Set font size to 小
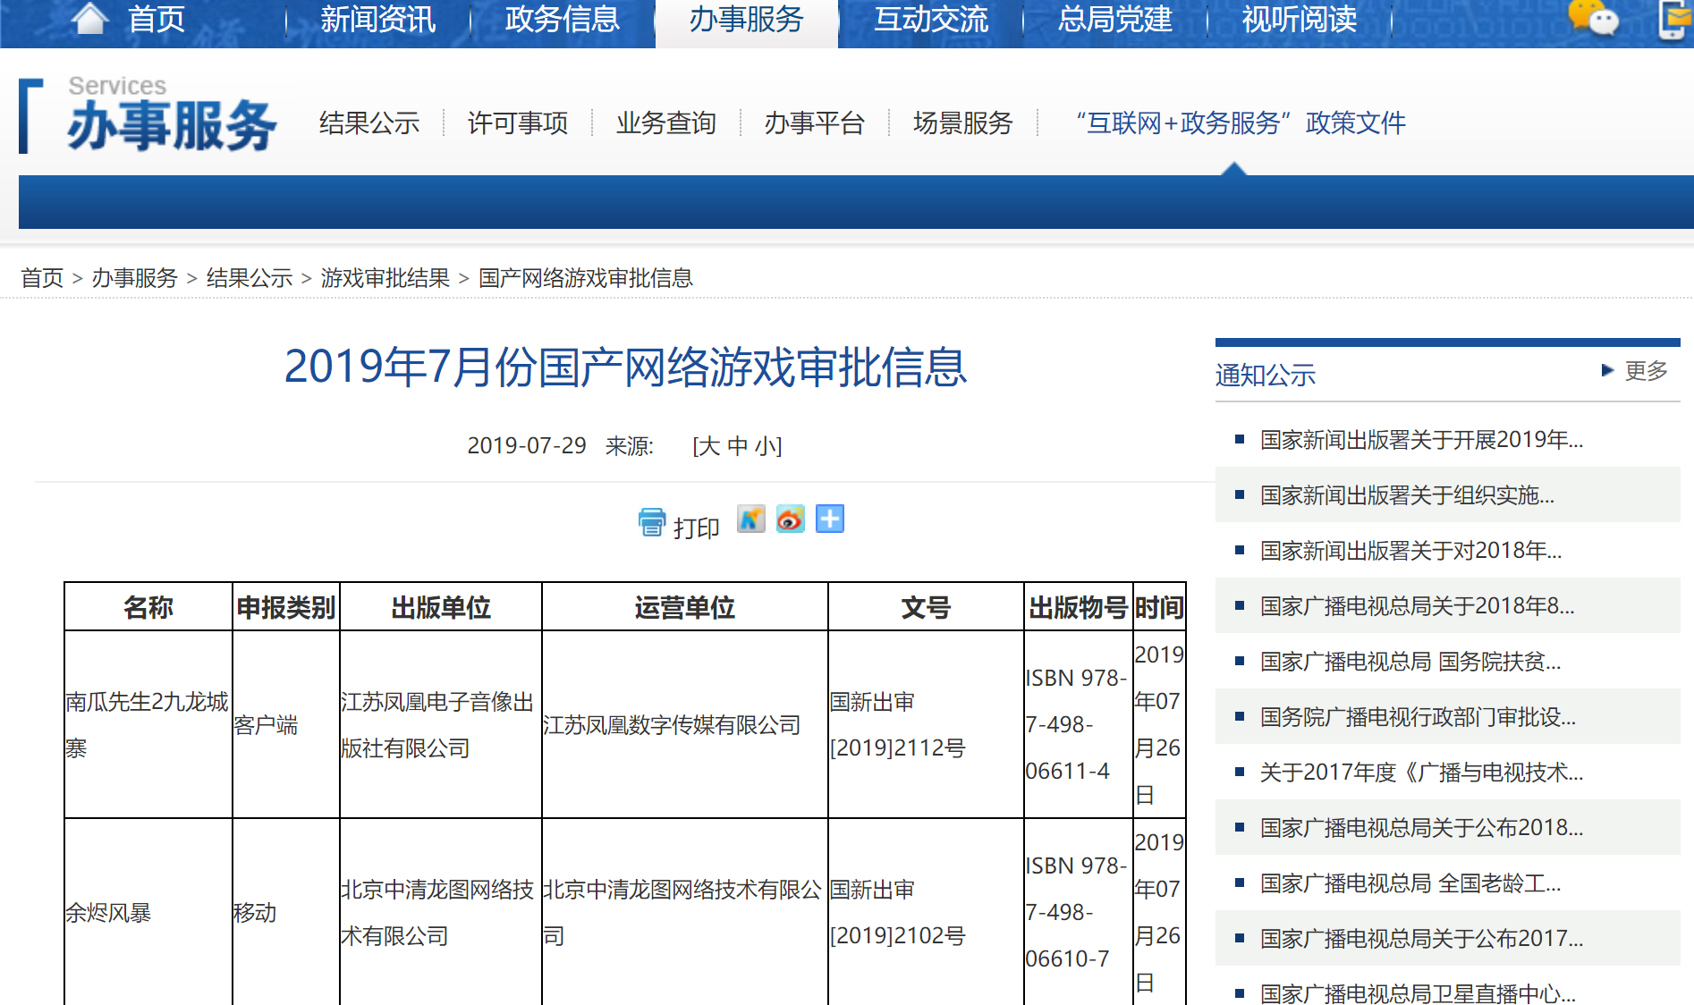This screenshot has height=1005, width=1694. (767, 445)
